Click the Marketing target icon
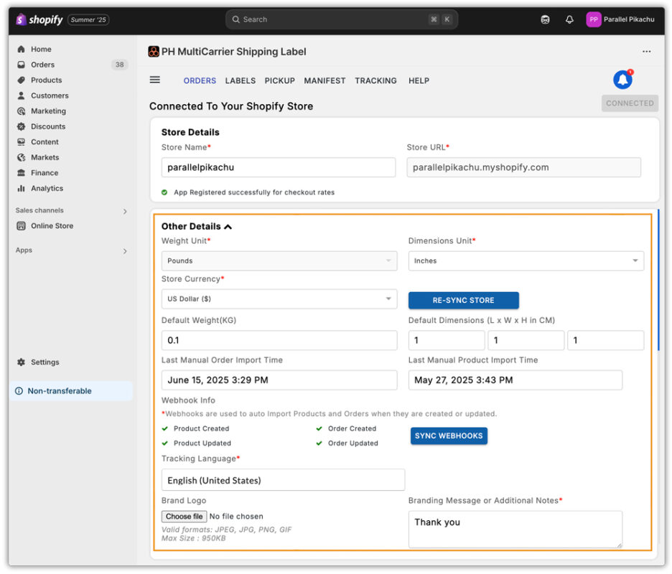The width and height of the screenshot is (672, 574). coord(21,111)
